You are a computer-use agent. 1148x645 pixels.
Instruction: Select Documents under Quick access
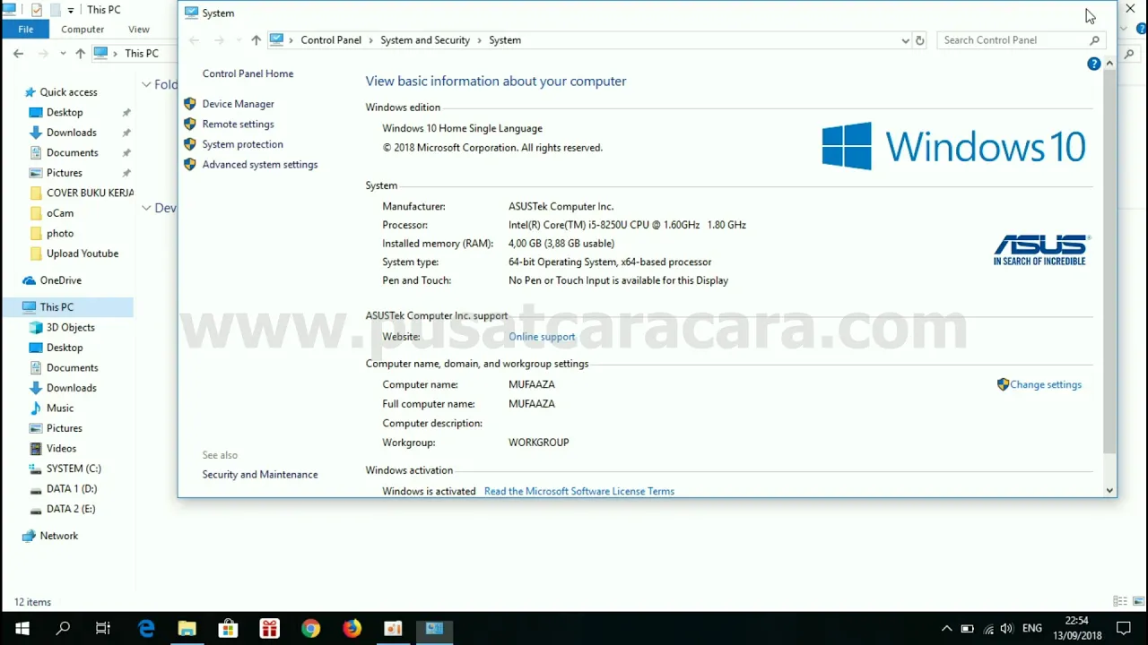pos(72,152)
